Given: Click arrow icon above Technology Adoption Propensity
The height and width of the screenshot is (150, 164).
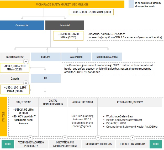Looking at the screenshot, I should pos(30,137).
